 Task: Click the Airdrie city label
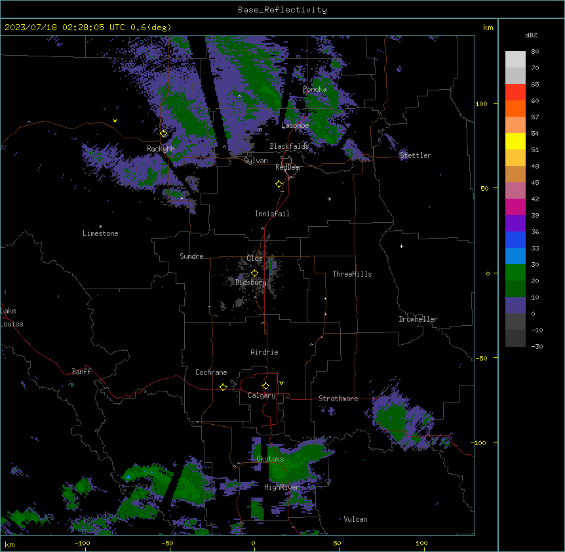tap(265, 352)
